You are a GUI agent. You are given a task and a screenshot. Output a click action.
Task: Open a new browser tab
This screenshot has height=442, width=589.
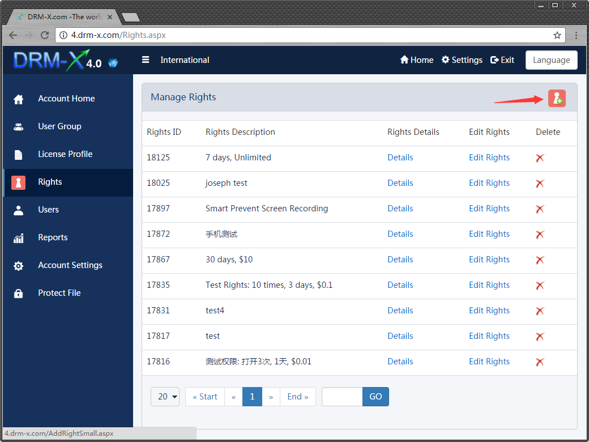coord(131,18)
